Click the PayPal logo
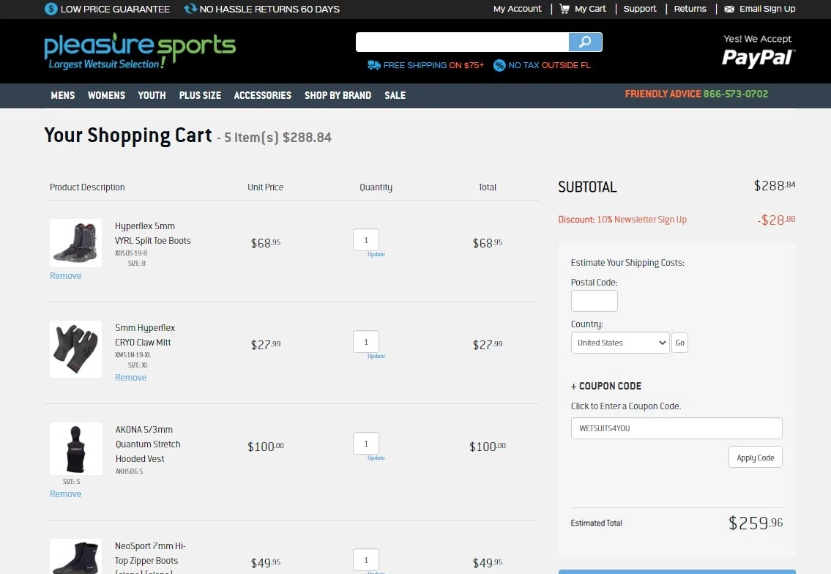 (x=759, y=57)
